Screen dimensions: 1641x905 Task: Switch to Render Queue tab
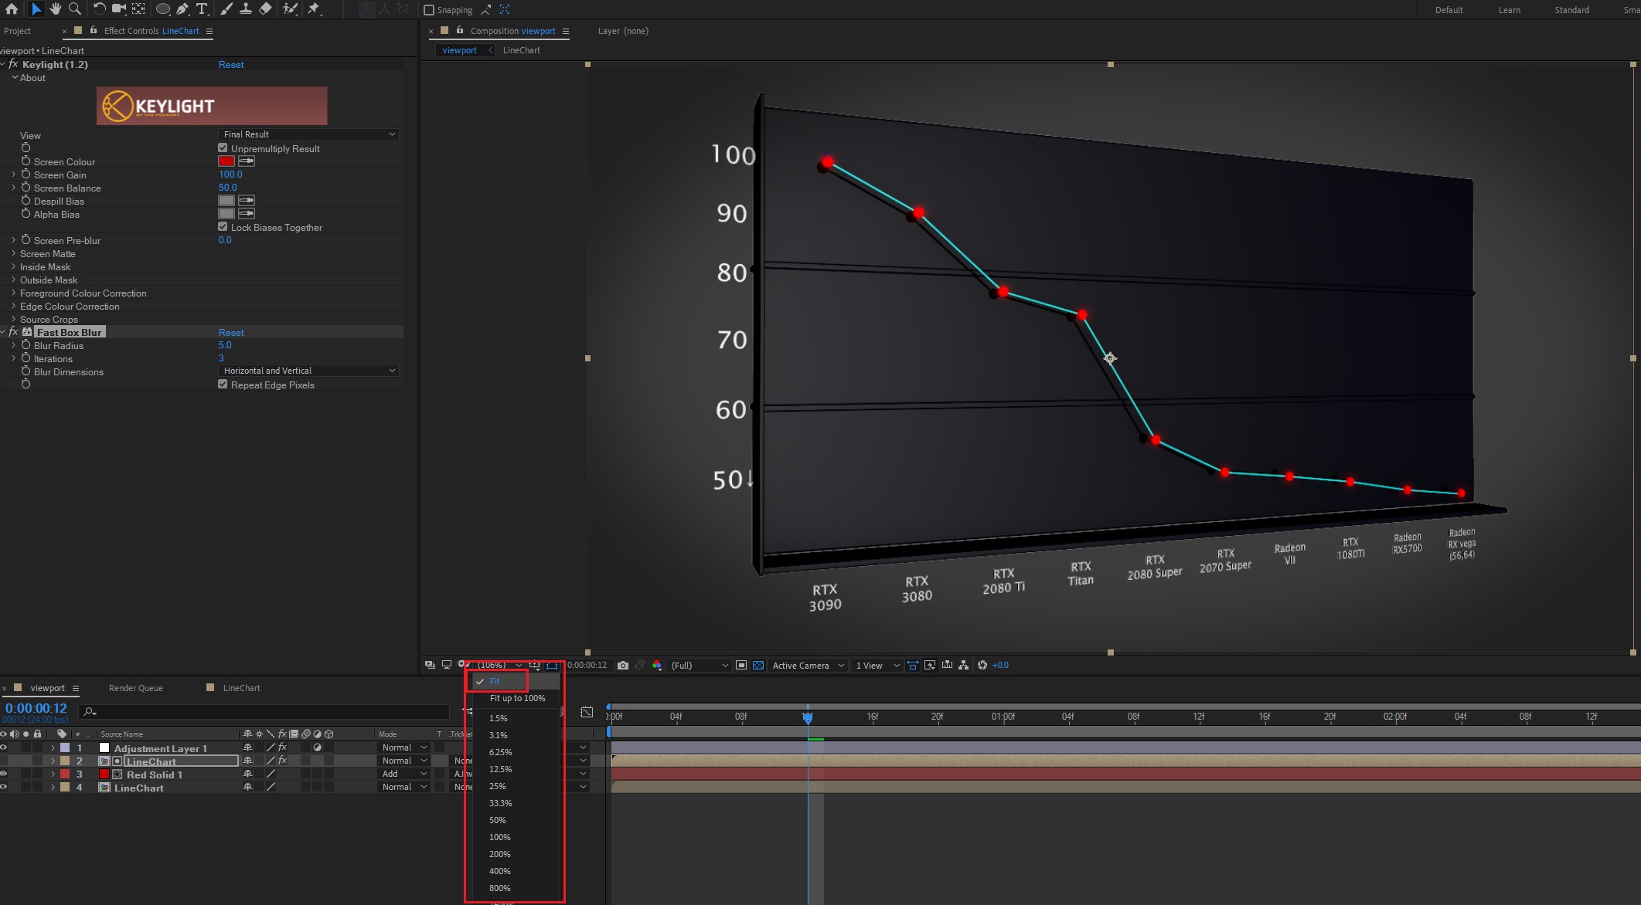point(135,688)
